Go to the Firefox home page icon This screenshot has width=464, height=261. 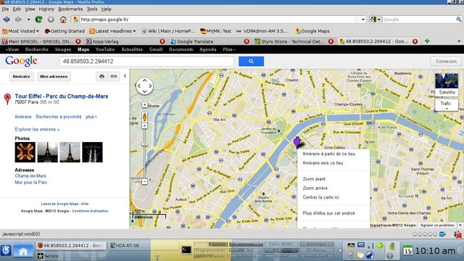(x=63, y=20)
